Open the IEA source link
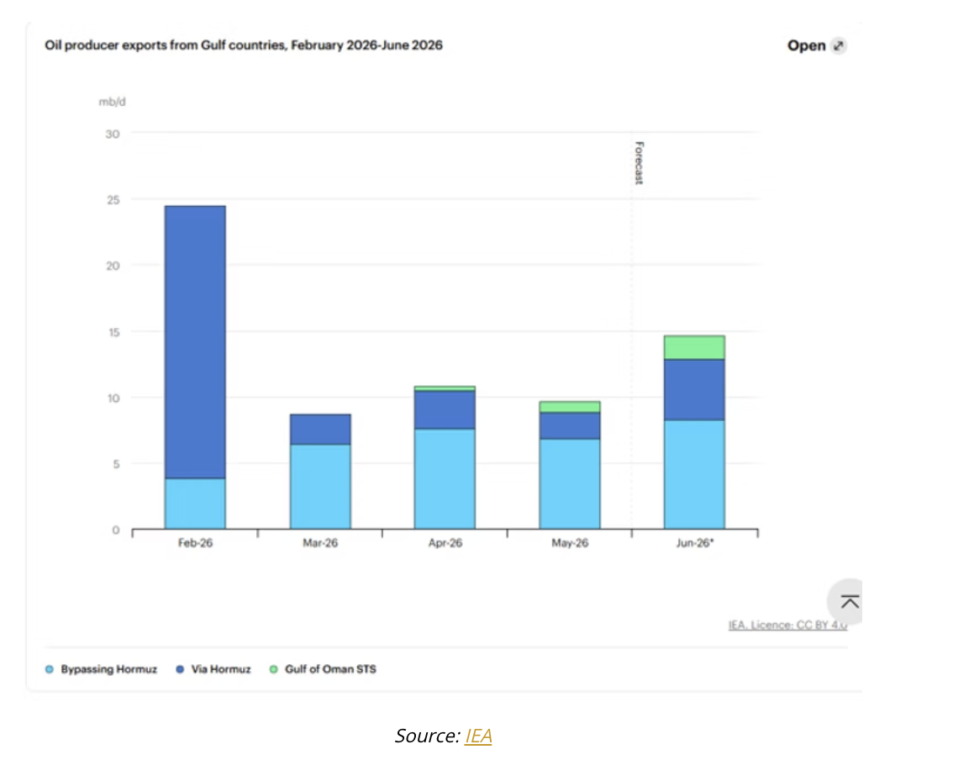This screenshot has width=953, height=760. pyautogui.click(x=478, y=736)
